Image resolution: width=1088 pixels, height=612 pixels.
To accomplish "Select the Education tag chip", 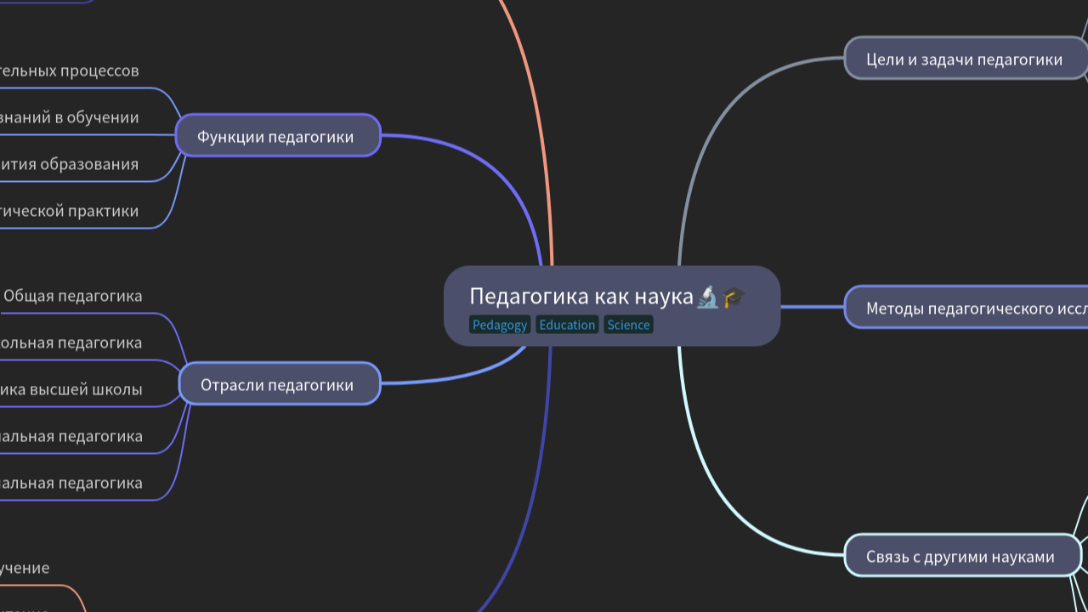I will tap(567, 325).
